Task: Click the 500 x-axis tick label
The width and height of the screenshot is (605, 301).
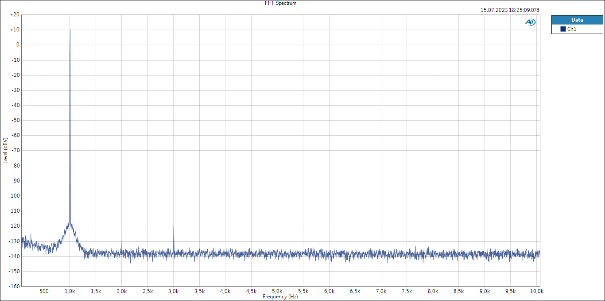Action: pyautogui.click(x=44, y=291)
